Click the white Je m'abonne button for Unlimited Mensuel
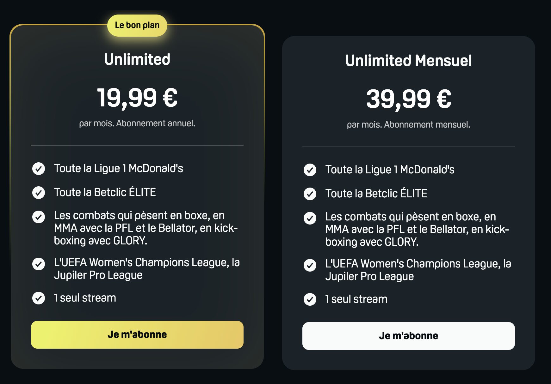 coord(409,336)
